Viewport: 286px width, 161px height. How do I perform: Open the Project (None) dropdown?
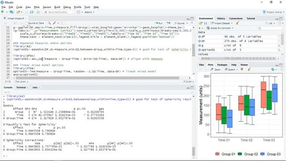(x=273, y=12)
